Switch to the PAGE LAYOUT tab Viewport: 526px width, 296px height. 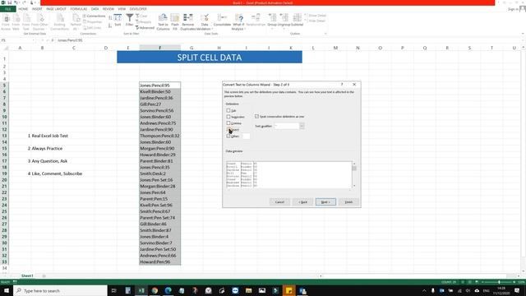tap(56, 9)
